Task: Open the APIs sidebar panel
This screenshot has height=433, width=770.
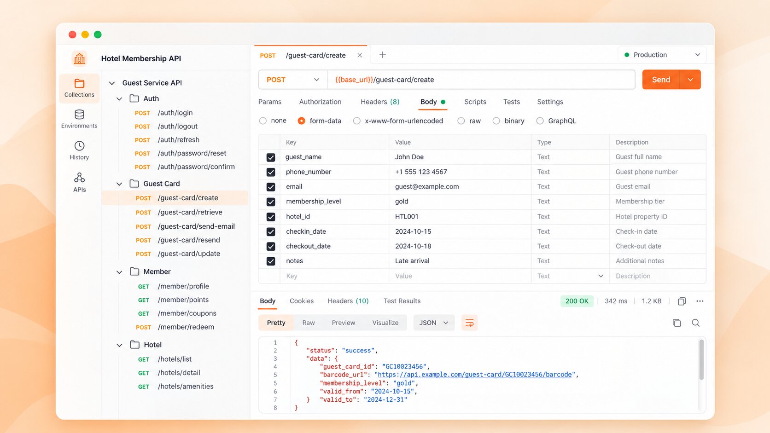Action: 79,182
